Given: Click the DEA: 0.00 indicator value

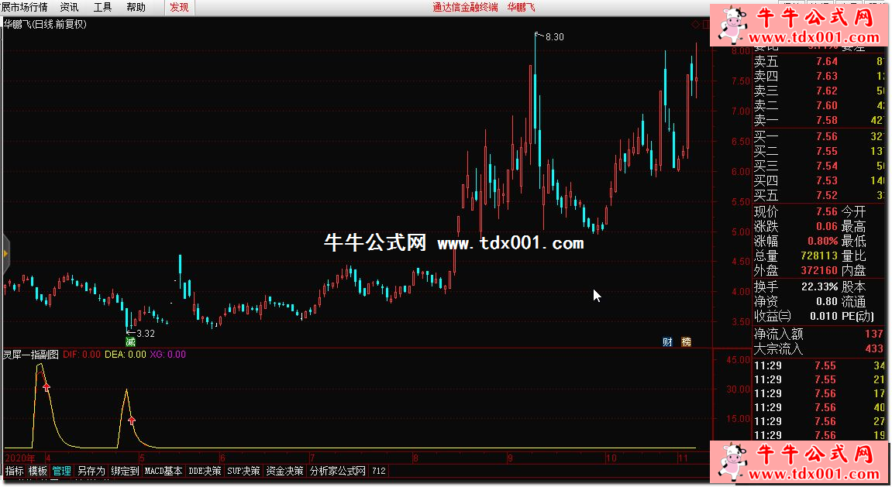Looking at the screenshot, I should coord(125,354).
